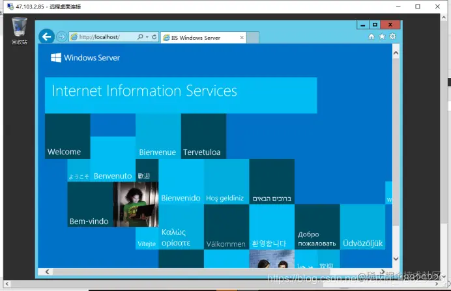The width and height of the screenshot is (451, 291).
Task: Click remote desktop window scroll up arrow
Action: point(444,18)
